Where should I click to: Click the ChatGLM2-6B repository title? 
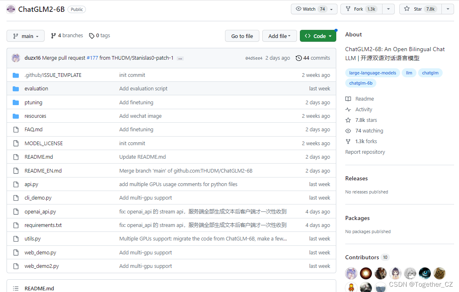tap(41, 9)
